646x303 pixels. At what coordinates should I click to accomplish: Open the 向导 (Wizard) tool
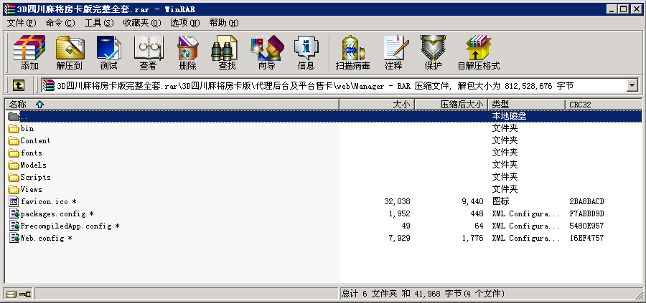[266, 52]
